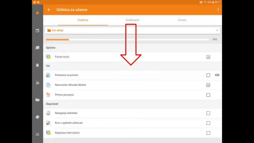Uncheck the Forum novic completion checkbox
The image size is (254, 143).
pyautogui.click(x=208, y=57)
